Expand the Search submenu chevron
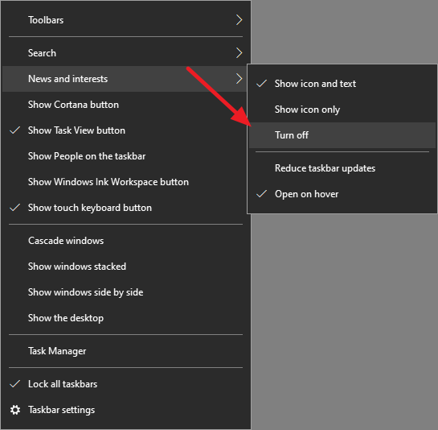This screenshot has height=430, width=438. click(239, 53)
